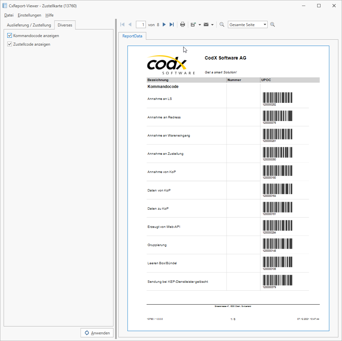Screen dimensions: 342x341
Task: Click the Annahme an Wareneingang row text
Action: coord(169,136)
